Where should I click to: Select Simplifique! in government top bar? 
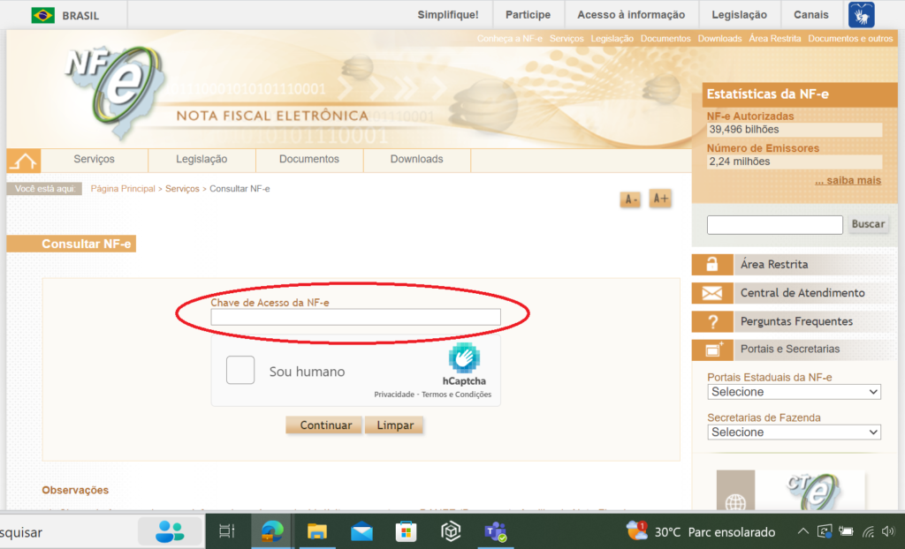(448, 15)
